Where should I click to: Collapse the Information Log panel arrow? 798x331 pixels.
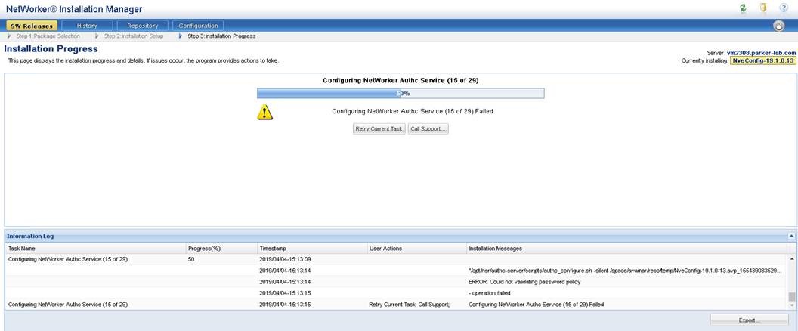[791, 236]
